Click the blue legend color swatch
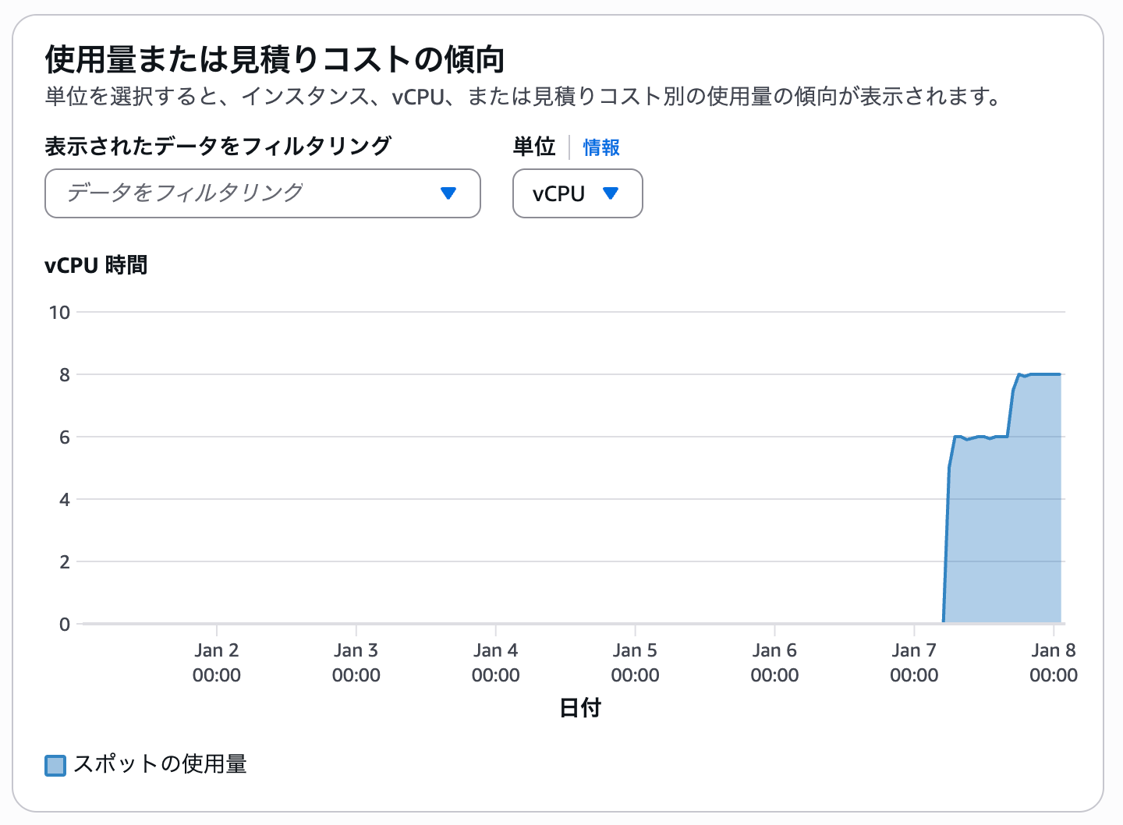The image size is (1123, 825). pos(55,765)
